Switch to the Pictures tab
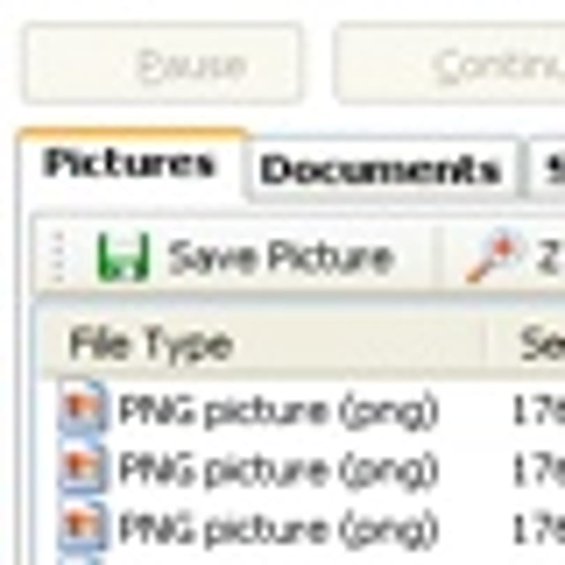The width and height of the screenshot is (565, 565). click(x=130, y=164)
